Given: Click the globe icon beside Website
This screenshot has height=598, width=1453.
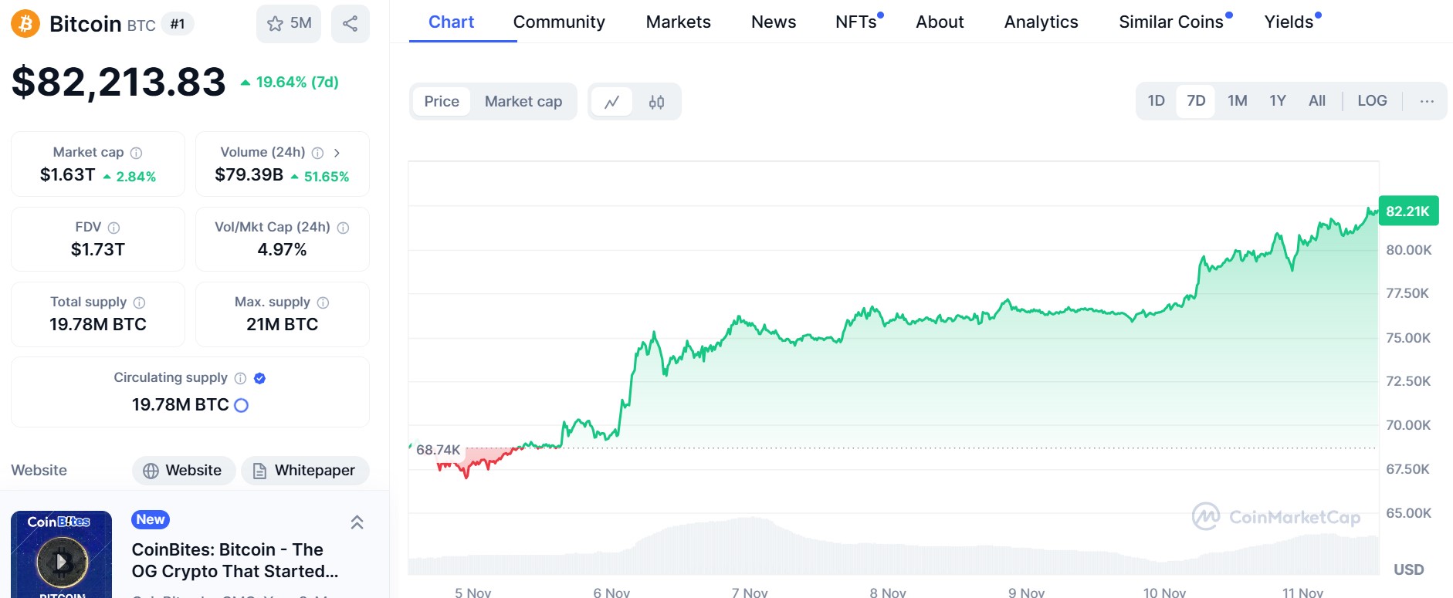Looking at the screenshot, I should 151,471.
